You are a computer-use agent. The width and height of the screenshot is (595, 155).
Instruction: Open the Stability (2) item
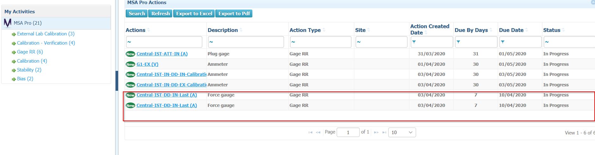click(x=29, y=70)
